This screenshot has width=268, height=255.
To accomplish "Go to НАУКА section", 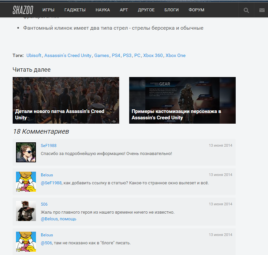I will pyautogui.click(x=103, y=10).
